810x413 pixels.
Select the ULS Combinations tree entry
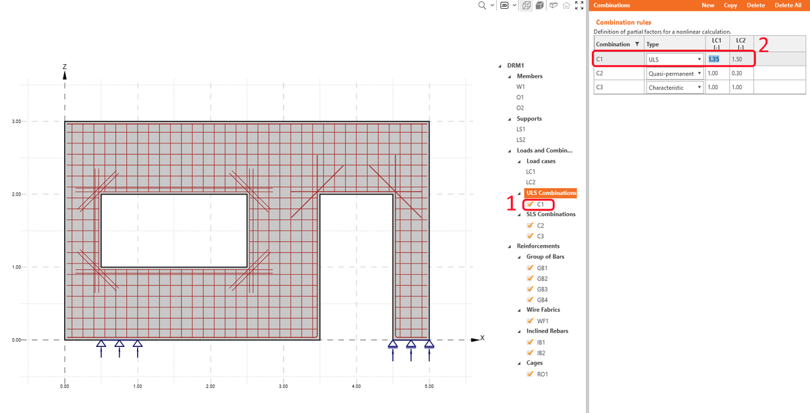(x=550, y=192)
